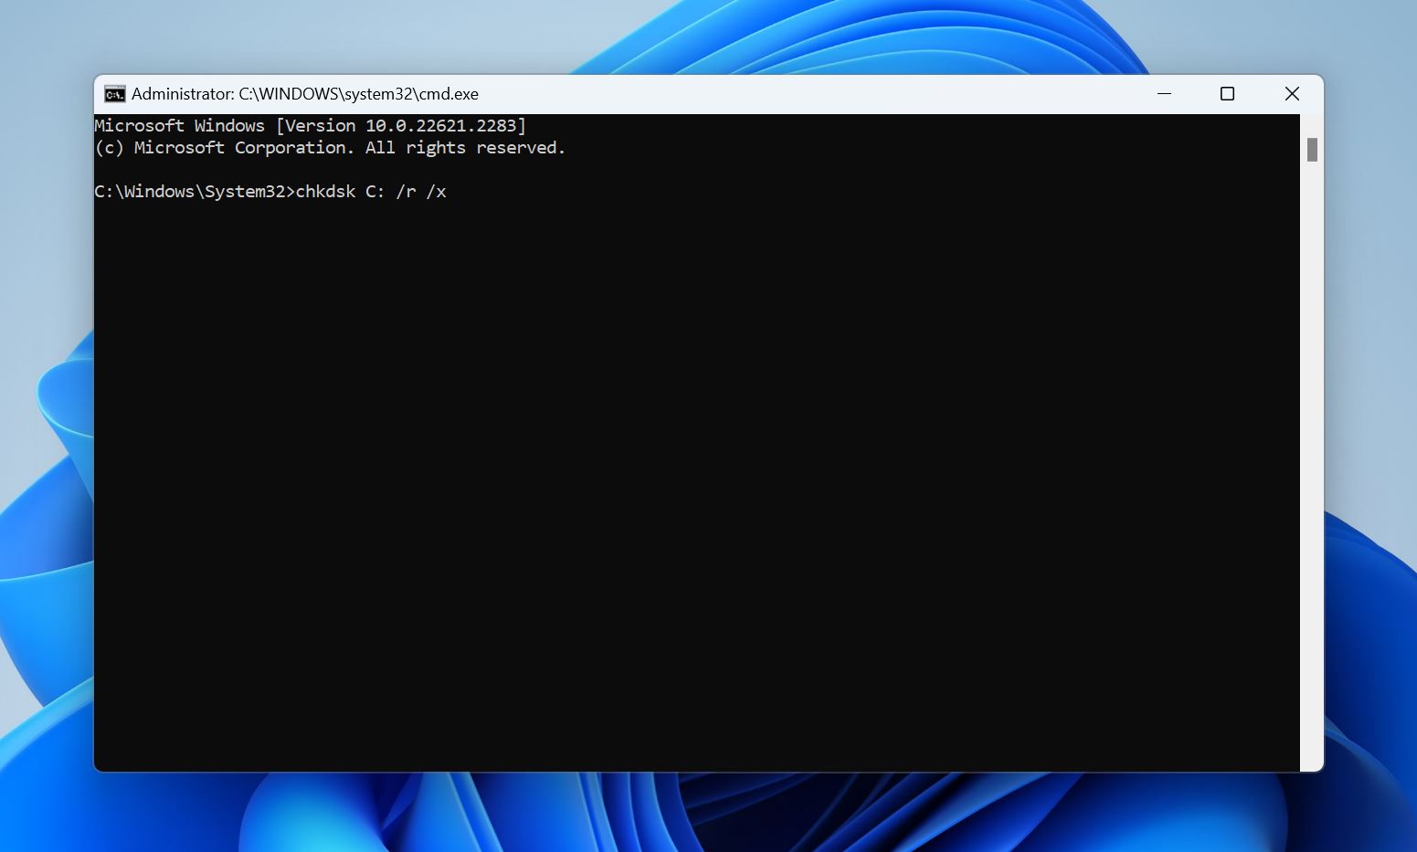Viewport: 1417px width, 852px height.
Task: Click the console scrollbar thumb
Action: coord(1312,148)
